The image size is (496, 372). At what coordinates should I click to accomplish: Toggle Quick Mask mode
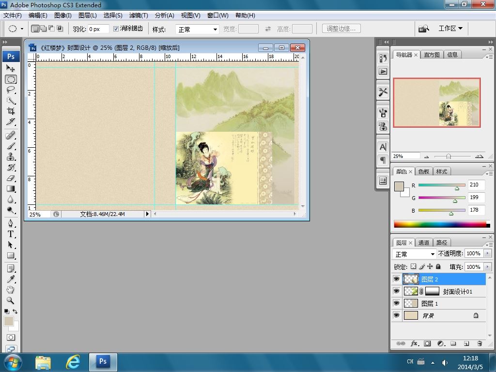tap(11, 337)
